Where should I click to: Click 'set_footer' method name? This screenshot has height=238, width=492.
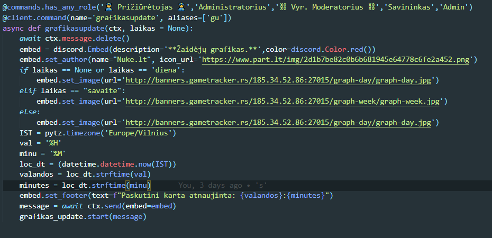pos(66,196)
